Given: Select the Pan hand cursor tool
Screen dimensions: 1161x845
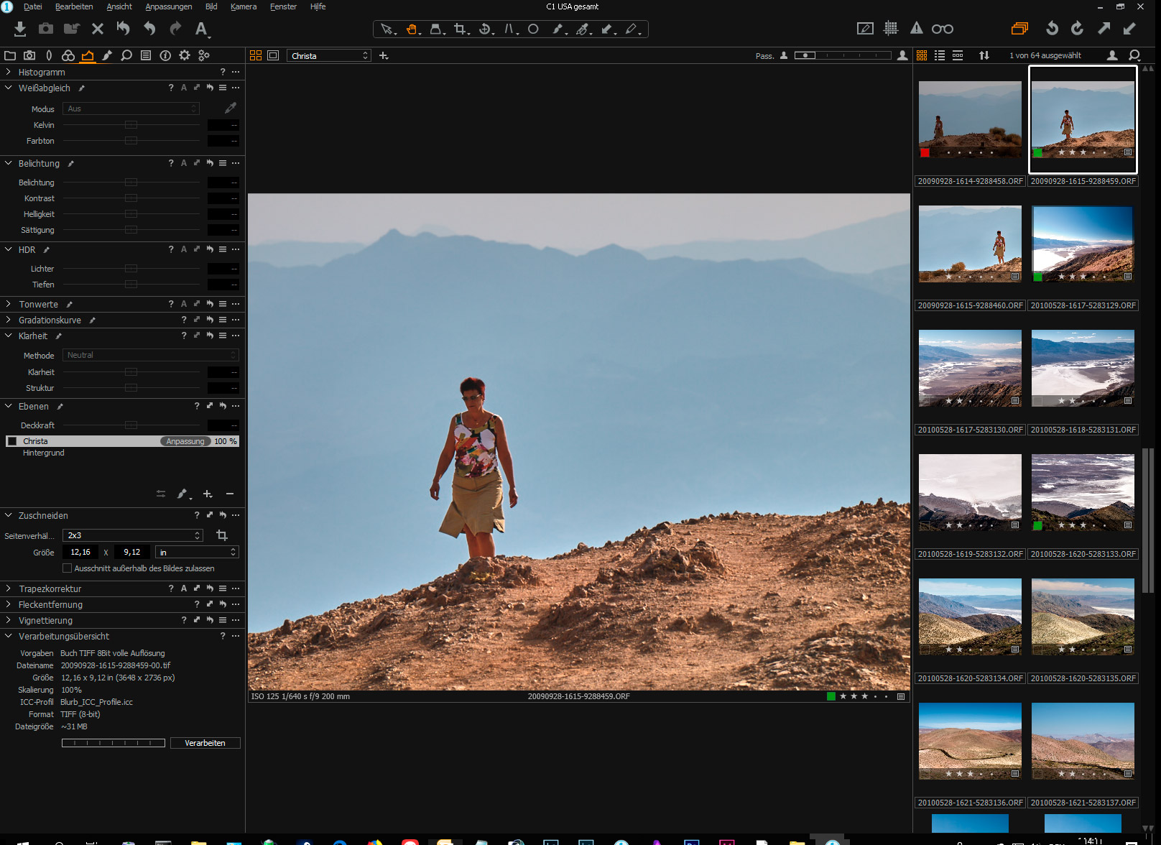Looking at the screenshot, I should click(x=412, y=29).
